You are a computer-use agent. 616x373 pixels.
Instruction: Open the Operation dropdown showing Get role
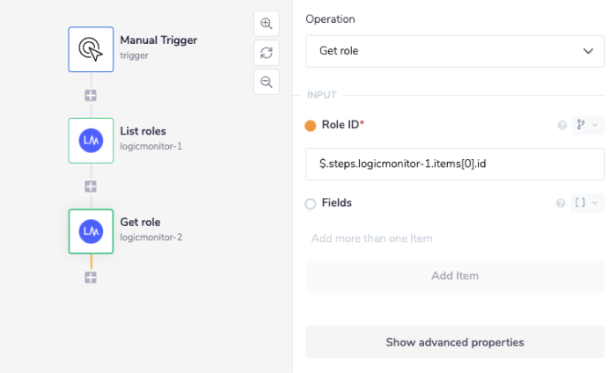pos(455,51)
